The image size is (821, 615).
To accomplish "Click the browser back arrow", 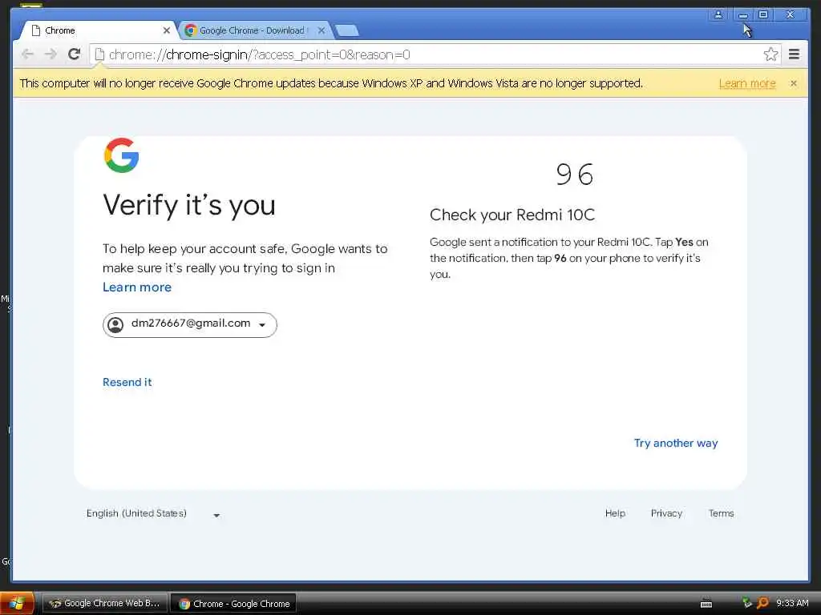I will pos(27,54).
